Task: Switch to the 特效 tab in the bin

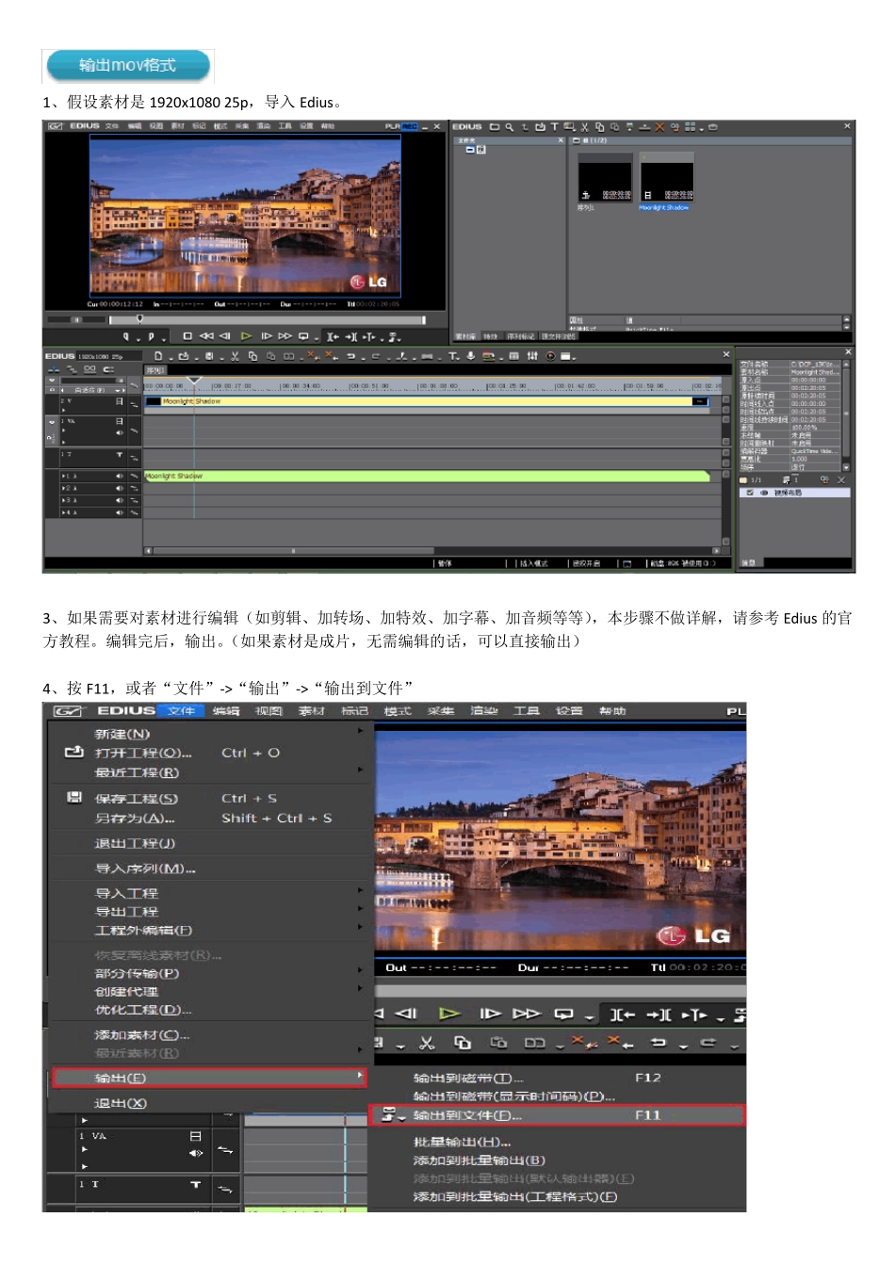Action: pyautogui.click(x=491, y=336)
